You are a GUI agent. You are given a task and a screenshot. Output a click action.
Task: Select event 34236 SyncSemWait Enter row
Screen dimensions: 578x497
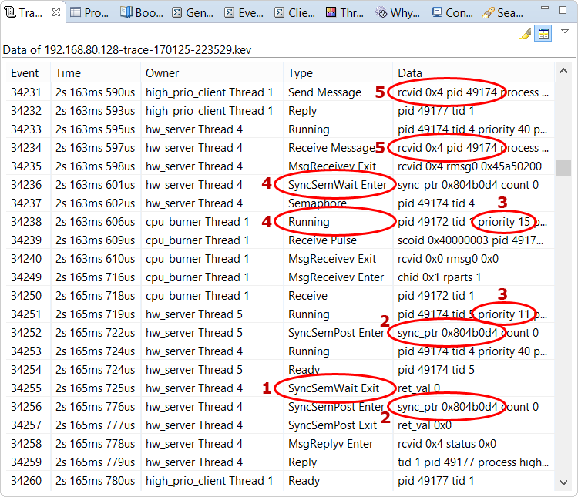point(231,185)
